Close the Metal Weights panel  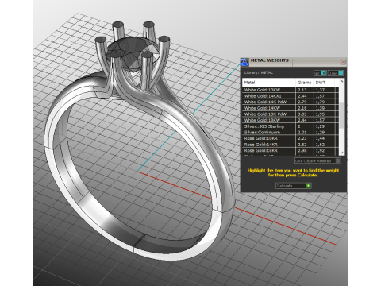(x=343, y=62)
